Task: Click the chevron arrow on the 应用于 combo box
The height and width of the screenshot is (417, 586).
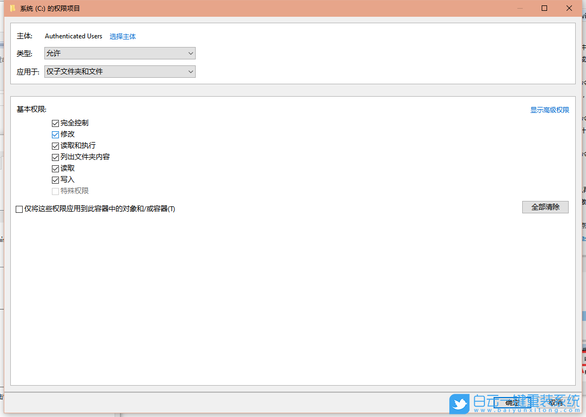Action: tap(190, 71)
